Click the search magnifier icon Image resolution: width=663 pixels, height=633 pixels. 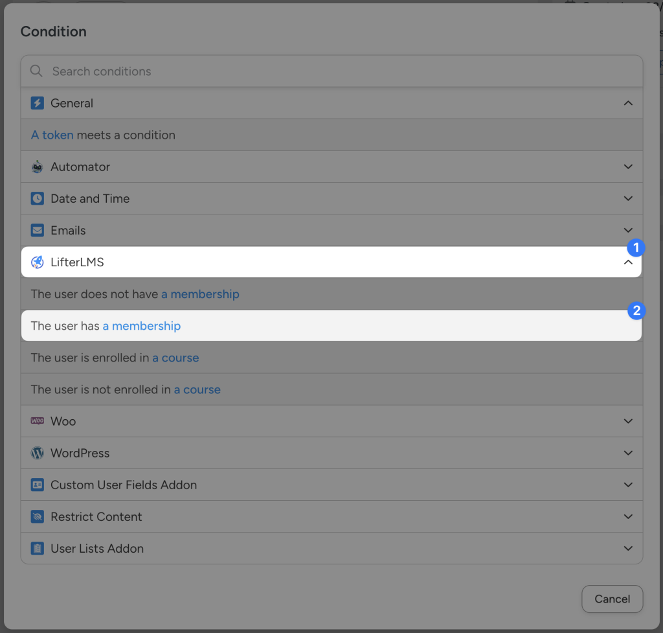pos(36,71)
